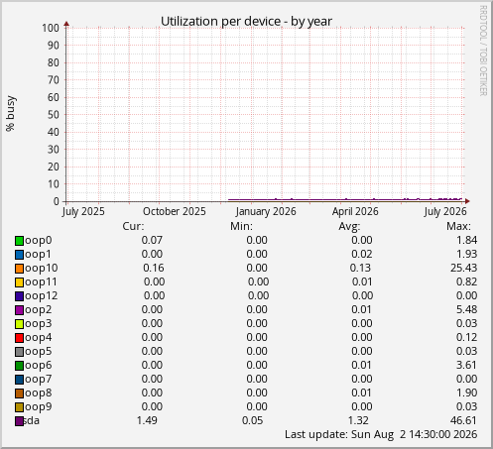Click the dark green oop6 legend swatch
This screenshot has height=449, width=493.
(x=19, y=366)
